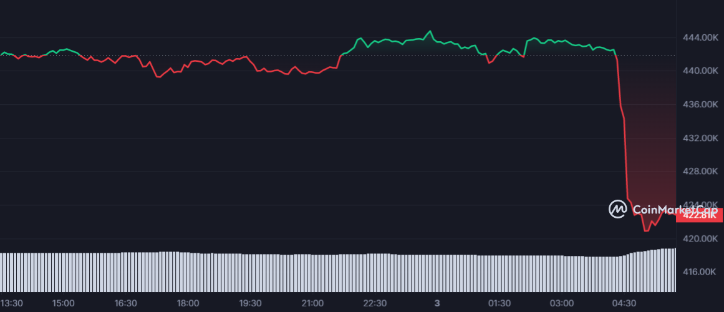The width and height of the screenshot is (724, 312).
Task: Click the CoinMarketCap logo icon
Action: tap(617, 209)
